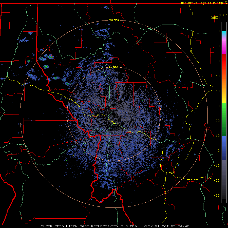Click the magenta-pink segment of the color bar
The height and width of the screenshot is (228, 228).
coord(224,45)
